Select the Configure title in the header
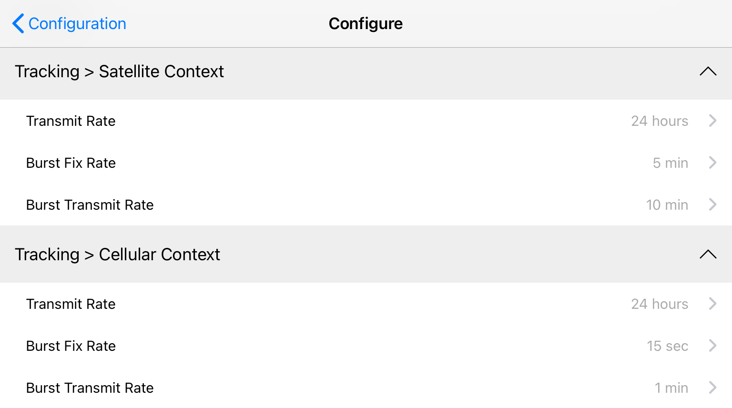The width and height of the screenshot is (732, 408). 366,23
